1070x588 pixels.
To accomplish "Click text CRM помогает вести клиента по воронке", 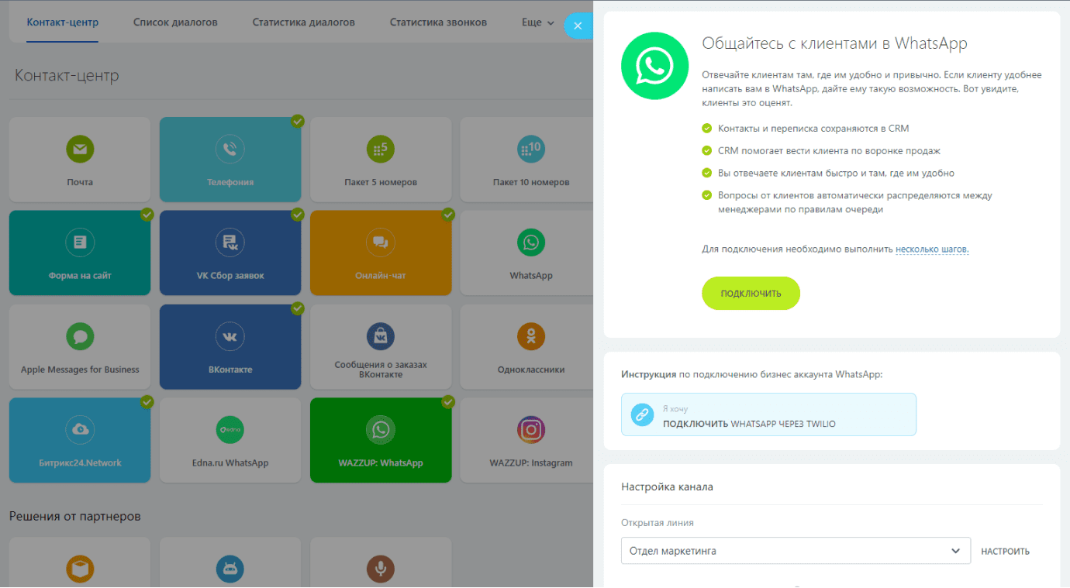I will [829, 151].
